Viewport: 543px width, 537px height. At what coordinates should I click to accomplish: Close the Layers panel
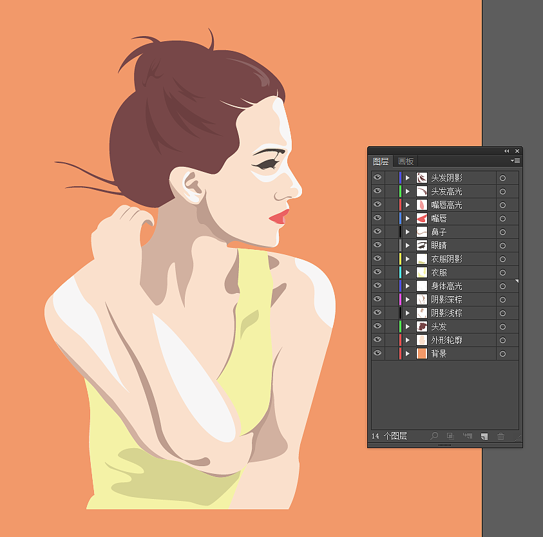(x=517, y=151)
